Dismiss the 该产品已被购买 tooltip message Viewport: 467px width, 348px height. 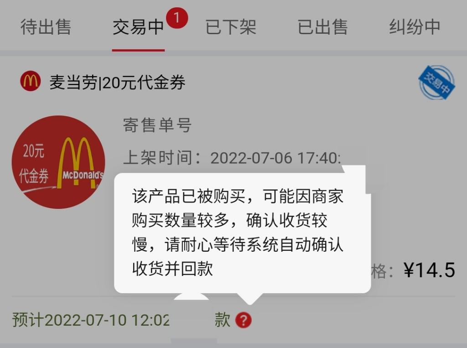[243, 233]
